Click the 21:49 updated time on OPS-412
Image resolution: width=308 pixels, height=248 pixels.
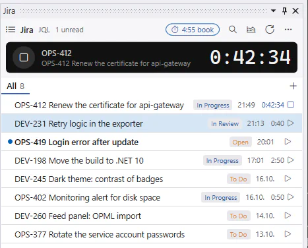click(x=246, y=105)
